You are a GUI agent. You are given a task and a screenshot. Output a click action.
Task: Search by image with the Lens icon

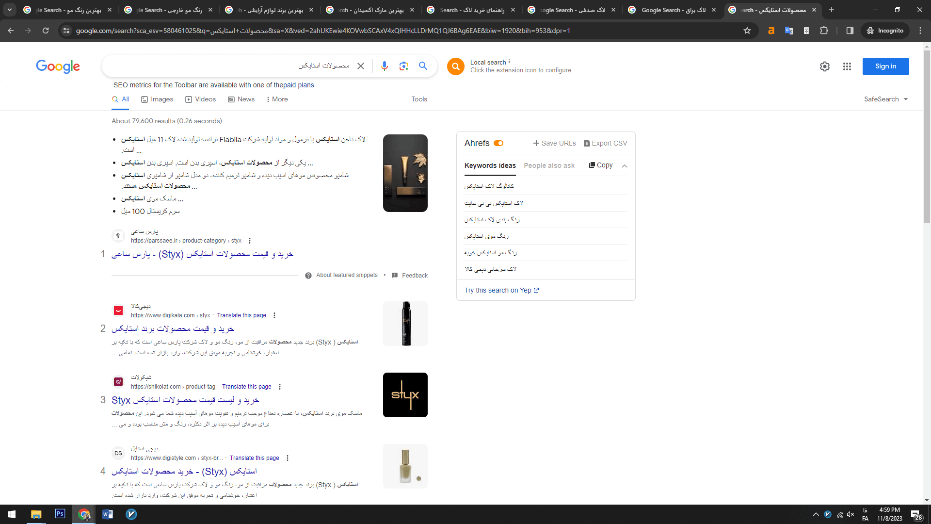click(x=404, y=66)
